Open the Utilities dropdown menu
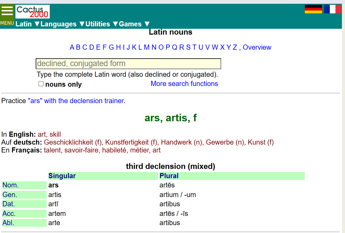Viewport: 345px width, 233px height. point(102,24)
